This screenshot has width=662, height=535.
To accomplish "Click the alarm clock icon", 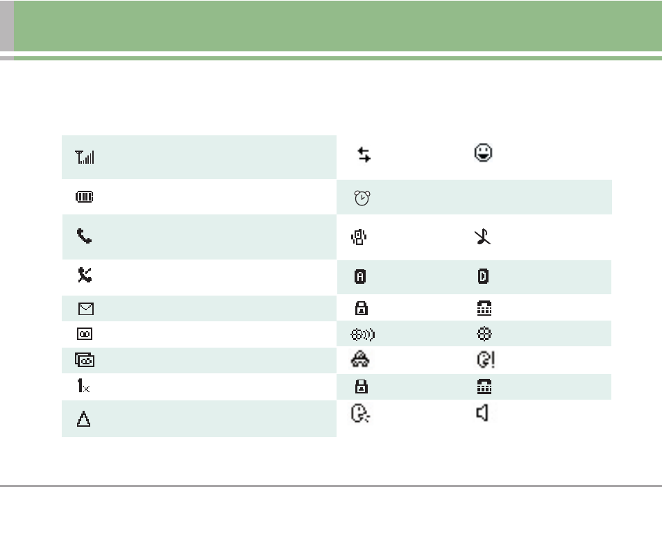I will (362, 198).
